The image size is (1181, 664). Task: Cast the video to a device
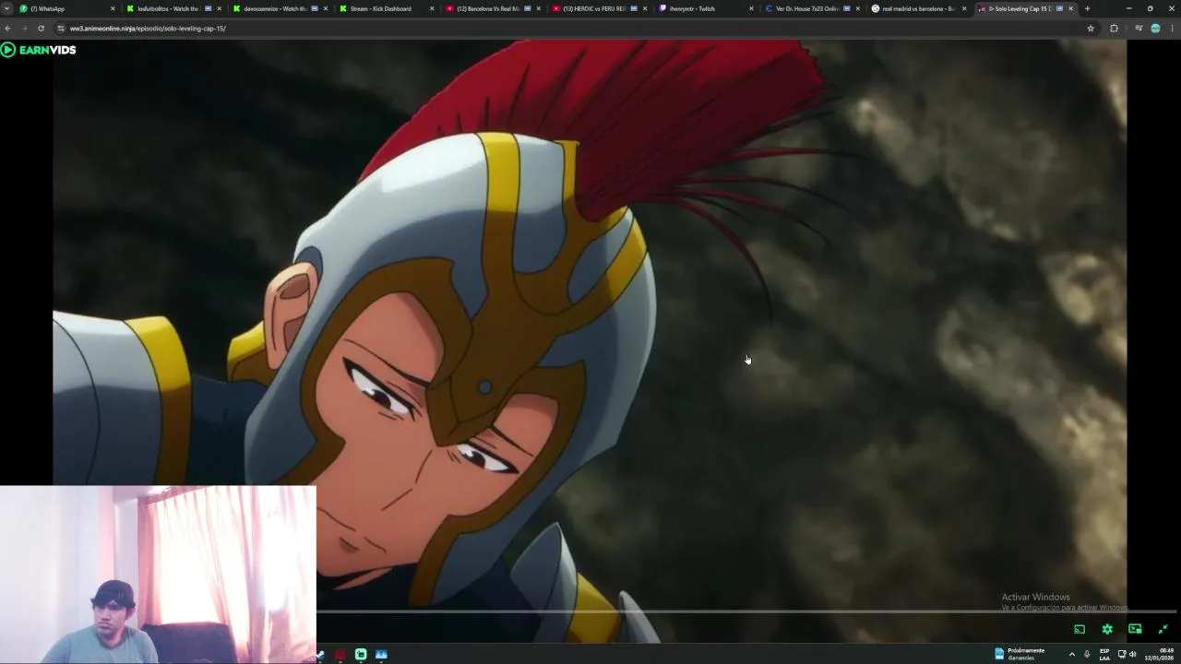[x=1080, y=629]
